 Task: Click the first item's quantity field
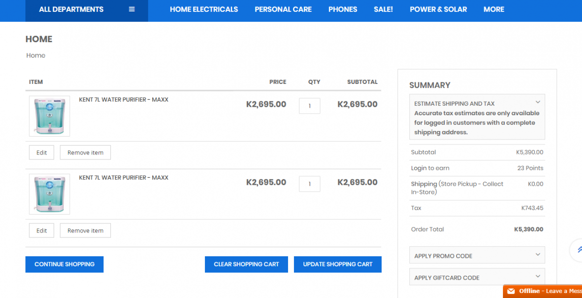pyautogui.click(x=309, y=106)
